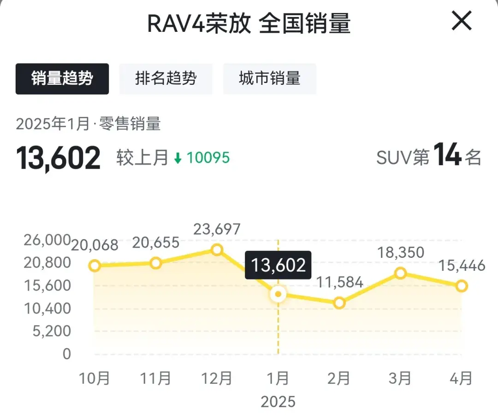
Task: Click the 2025 year label under chart
Action: (x=278, y=402)
